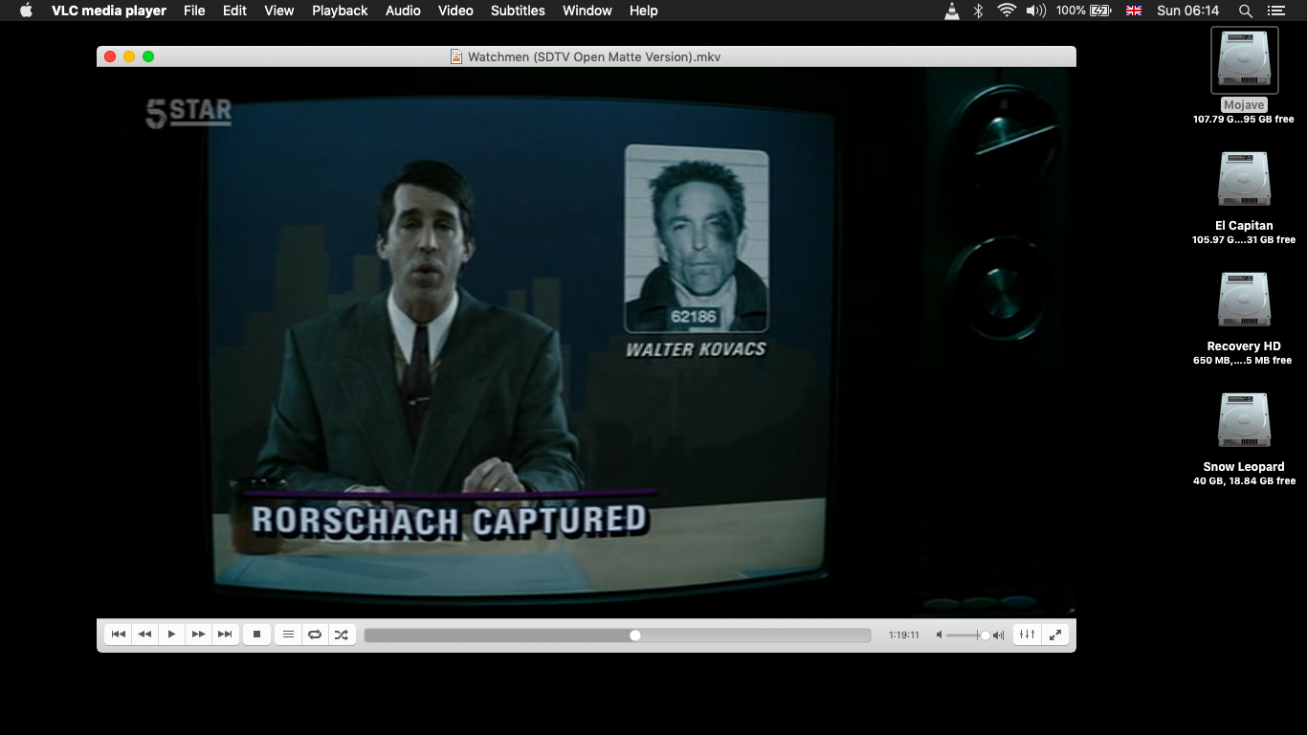Click the video playback area
The width and height of the screenshot is (1307, 735).
point(587,343)
